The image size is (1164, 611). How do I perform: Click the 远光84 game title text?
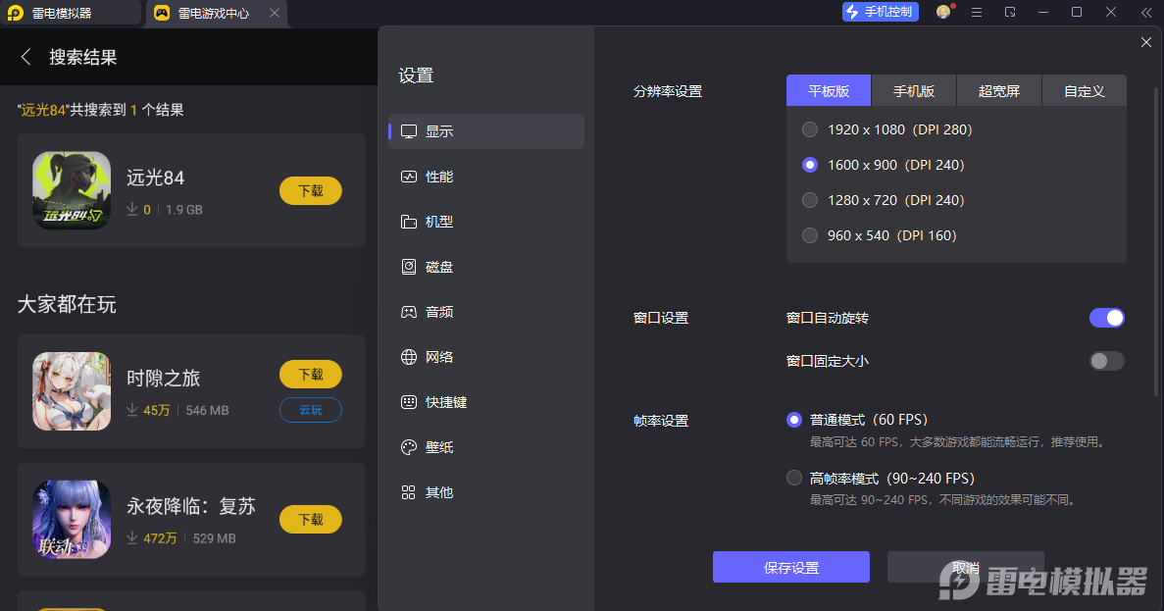coord(155,178)
